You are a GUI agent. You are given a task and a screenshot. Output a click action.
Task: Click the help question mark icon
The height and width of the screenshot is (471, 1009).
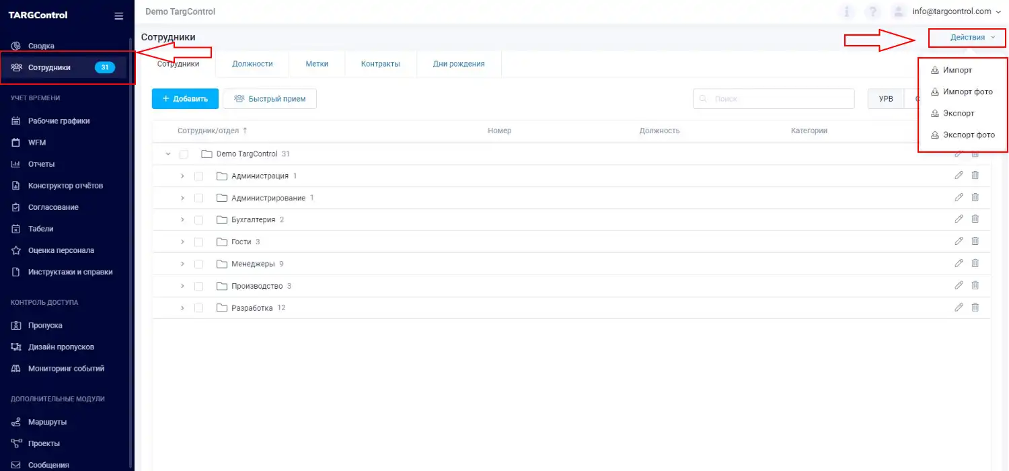(x=872, y=11)
